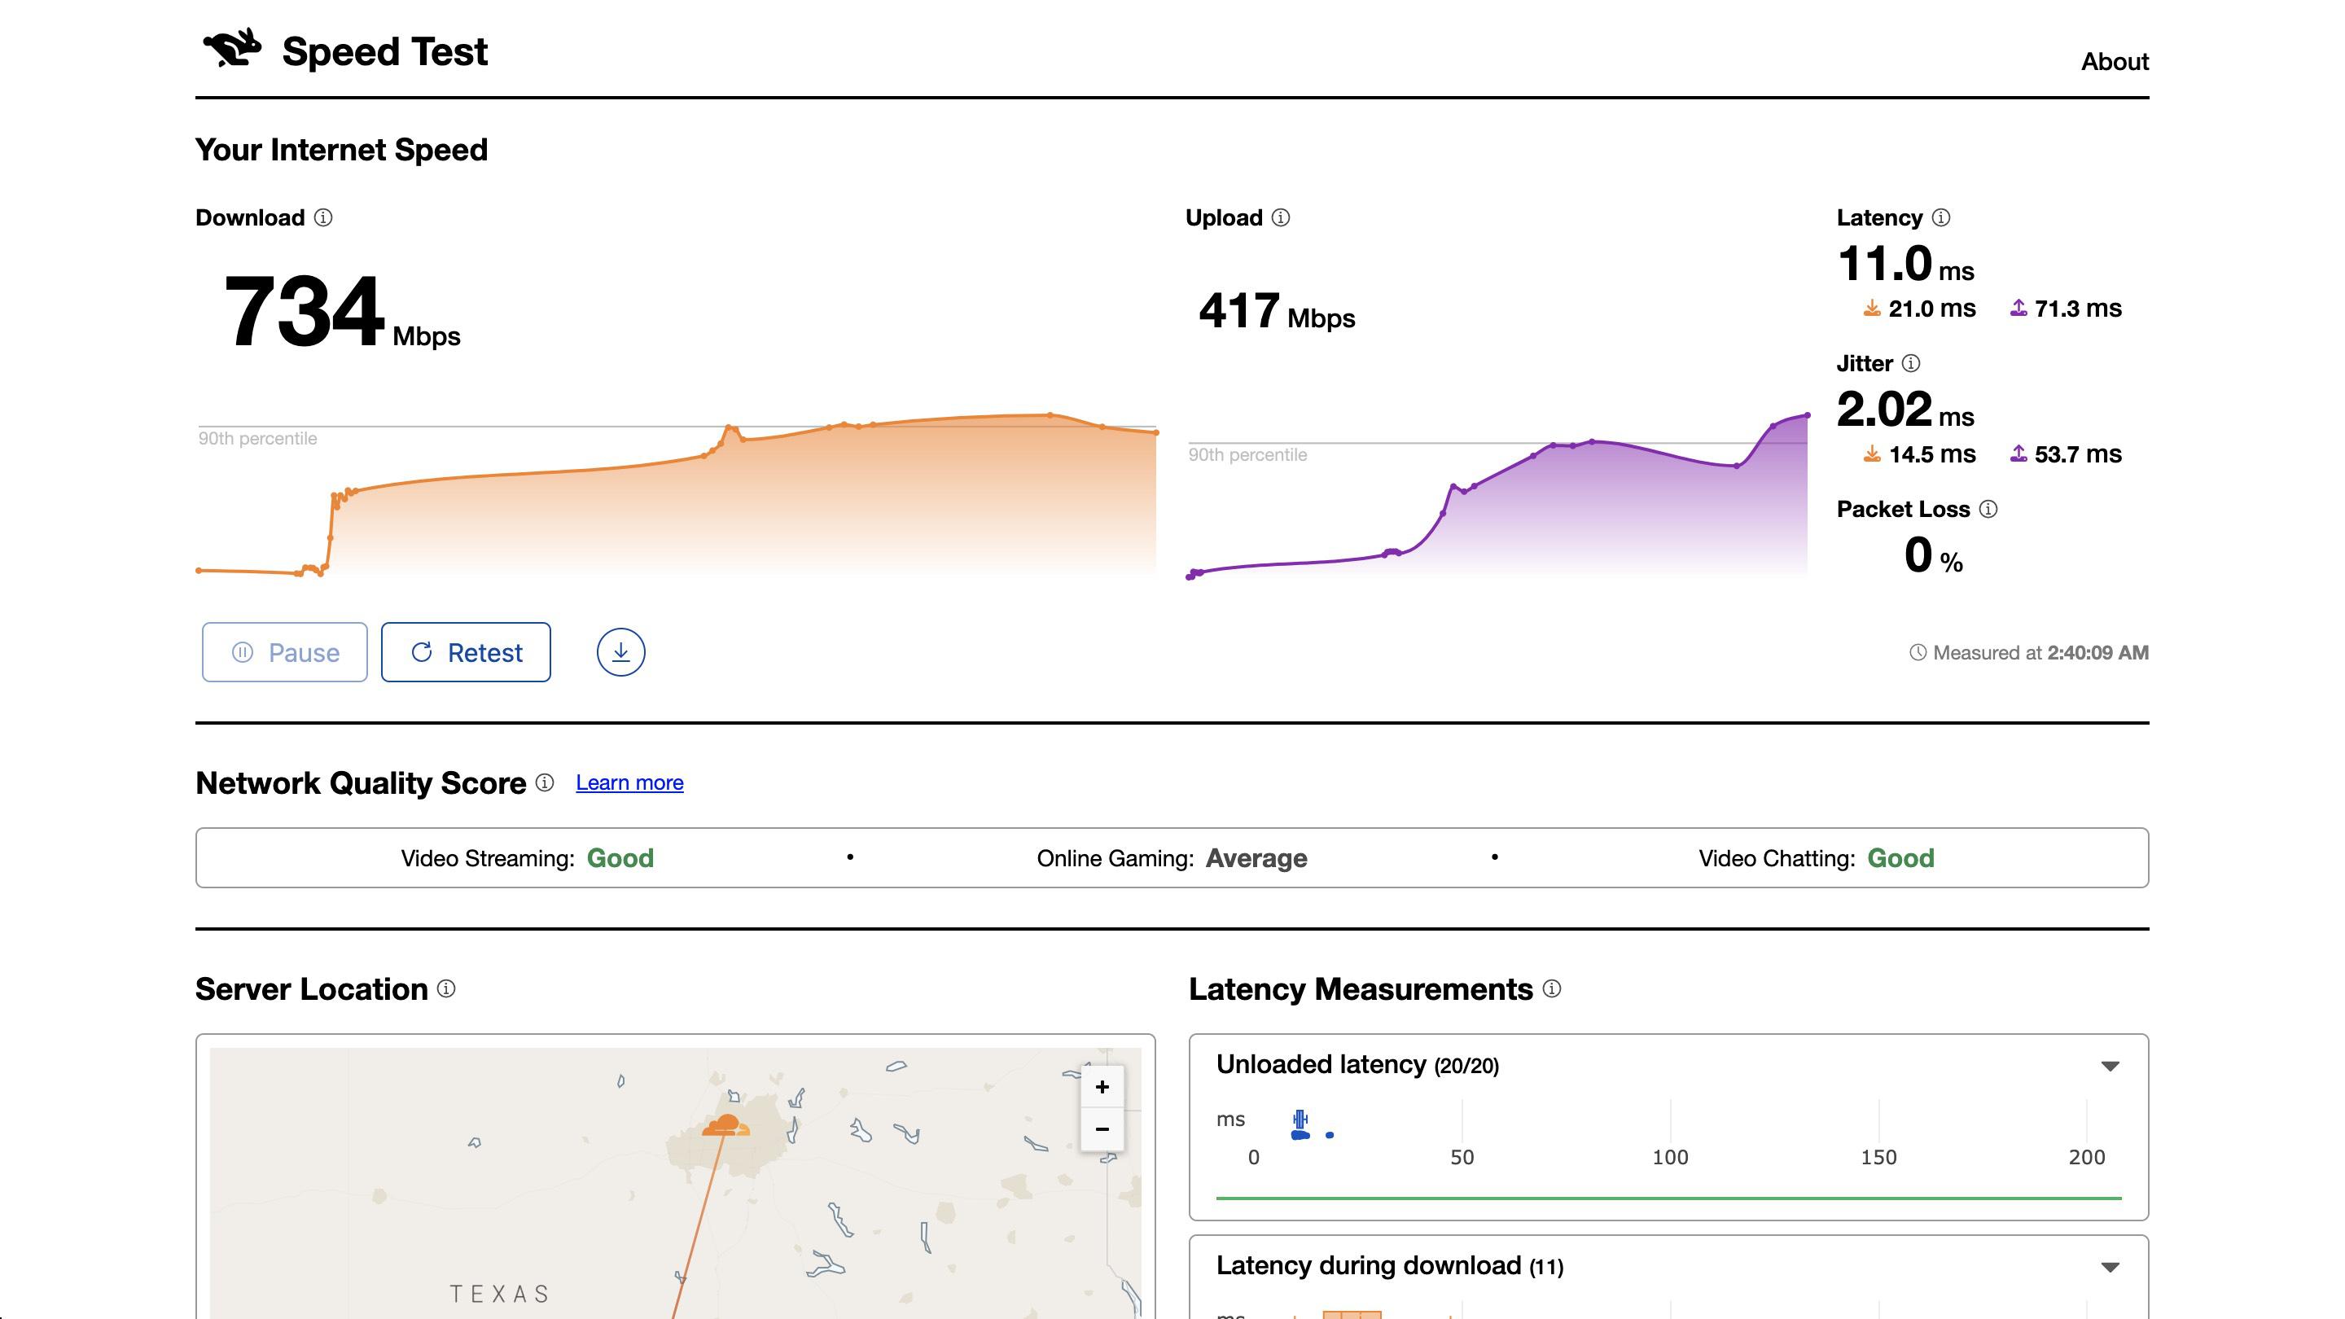Viewport: 2345px width, 1319px height.
Task: Click the Upload info icon
Action: tap(1281, 217)
